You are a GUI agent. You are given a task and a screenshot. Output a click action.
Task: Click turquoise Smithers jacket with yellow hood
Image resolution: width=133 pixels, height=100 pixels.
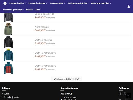pos(8,55)
